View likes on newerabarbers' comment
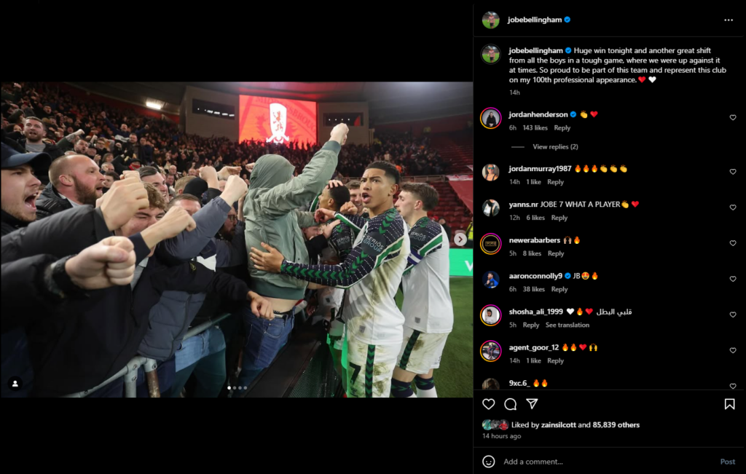 [531, 253]
